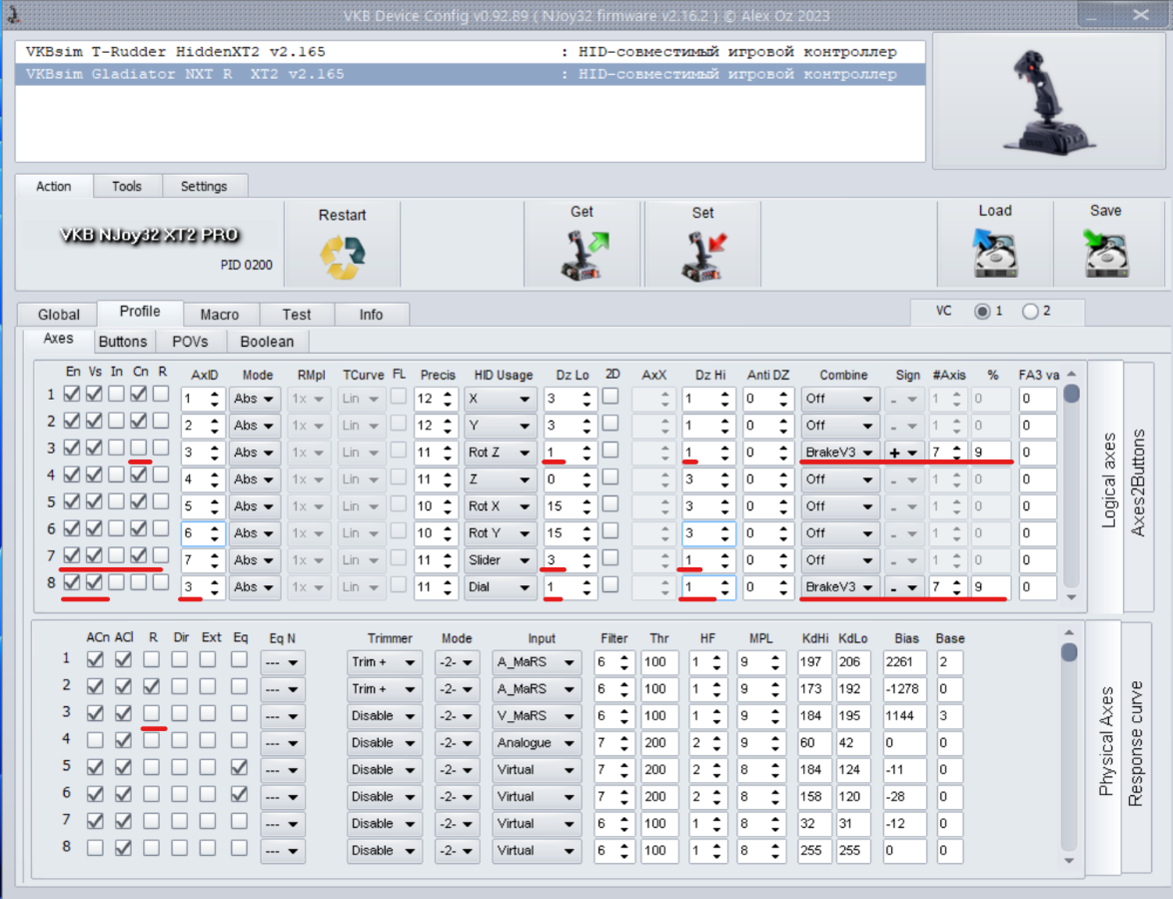The image size is (1173, 899).
Task: Click the Load disk icon
Action: coord(994,254)
